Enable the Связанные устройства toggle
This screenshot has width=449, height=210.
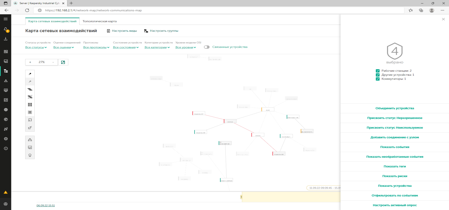[x=207, y=47]
